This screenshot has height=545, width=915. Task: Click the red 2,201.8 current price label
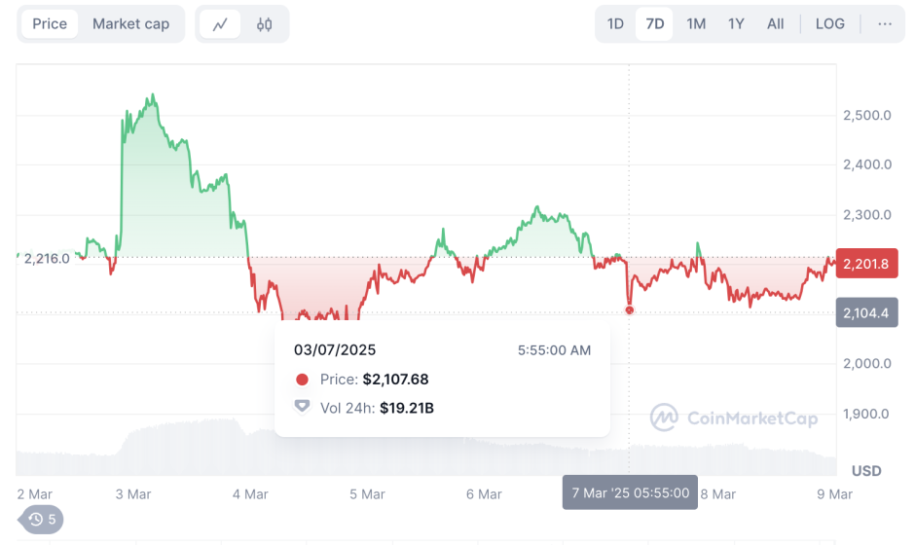pyautogui.click(x=865, y=264)
